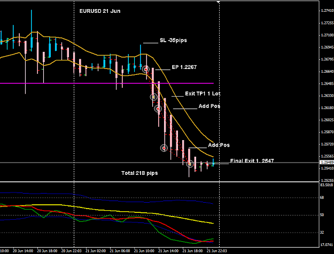Select the circled exit marker beside Exit TP1 1 Lot
Viewport: 334px width, 254px height.
tap(153, 97)
